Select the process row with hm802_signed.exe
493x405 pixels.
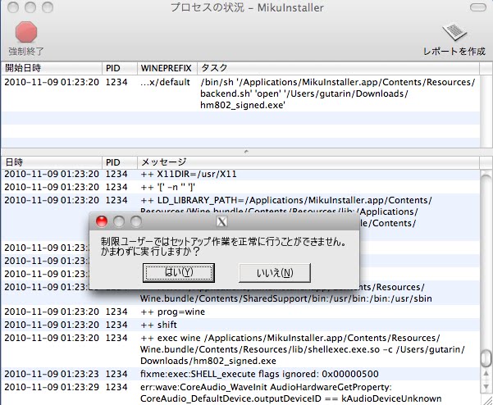click(x=240, y=93)
